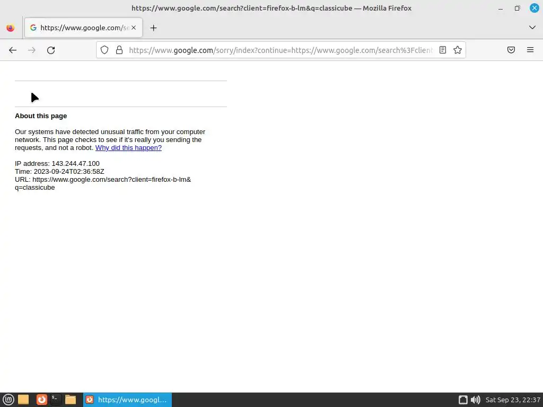543x407 pixels.
Task: Save page to Pocket
Action: (x=511, y=50)
